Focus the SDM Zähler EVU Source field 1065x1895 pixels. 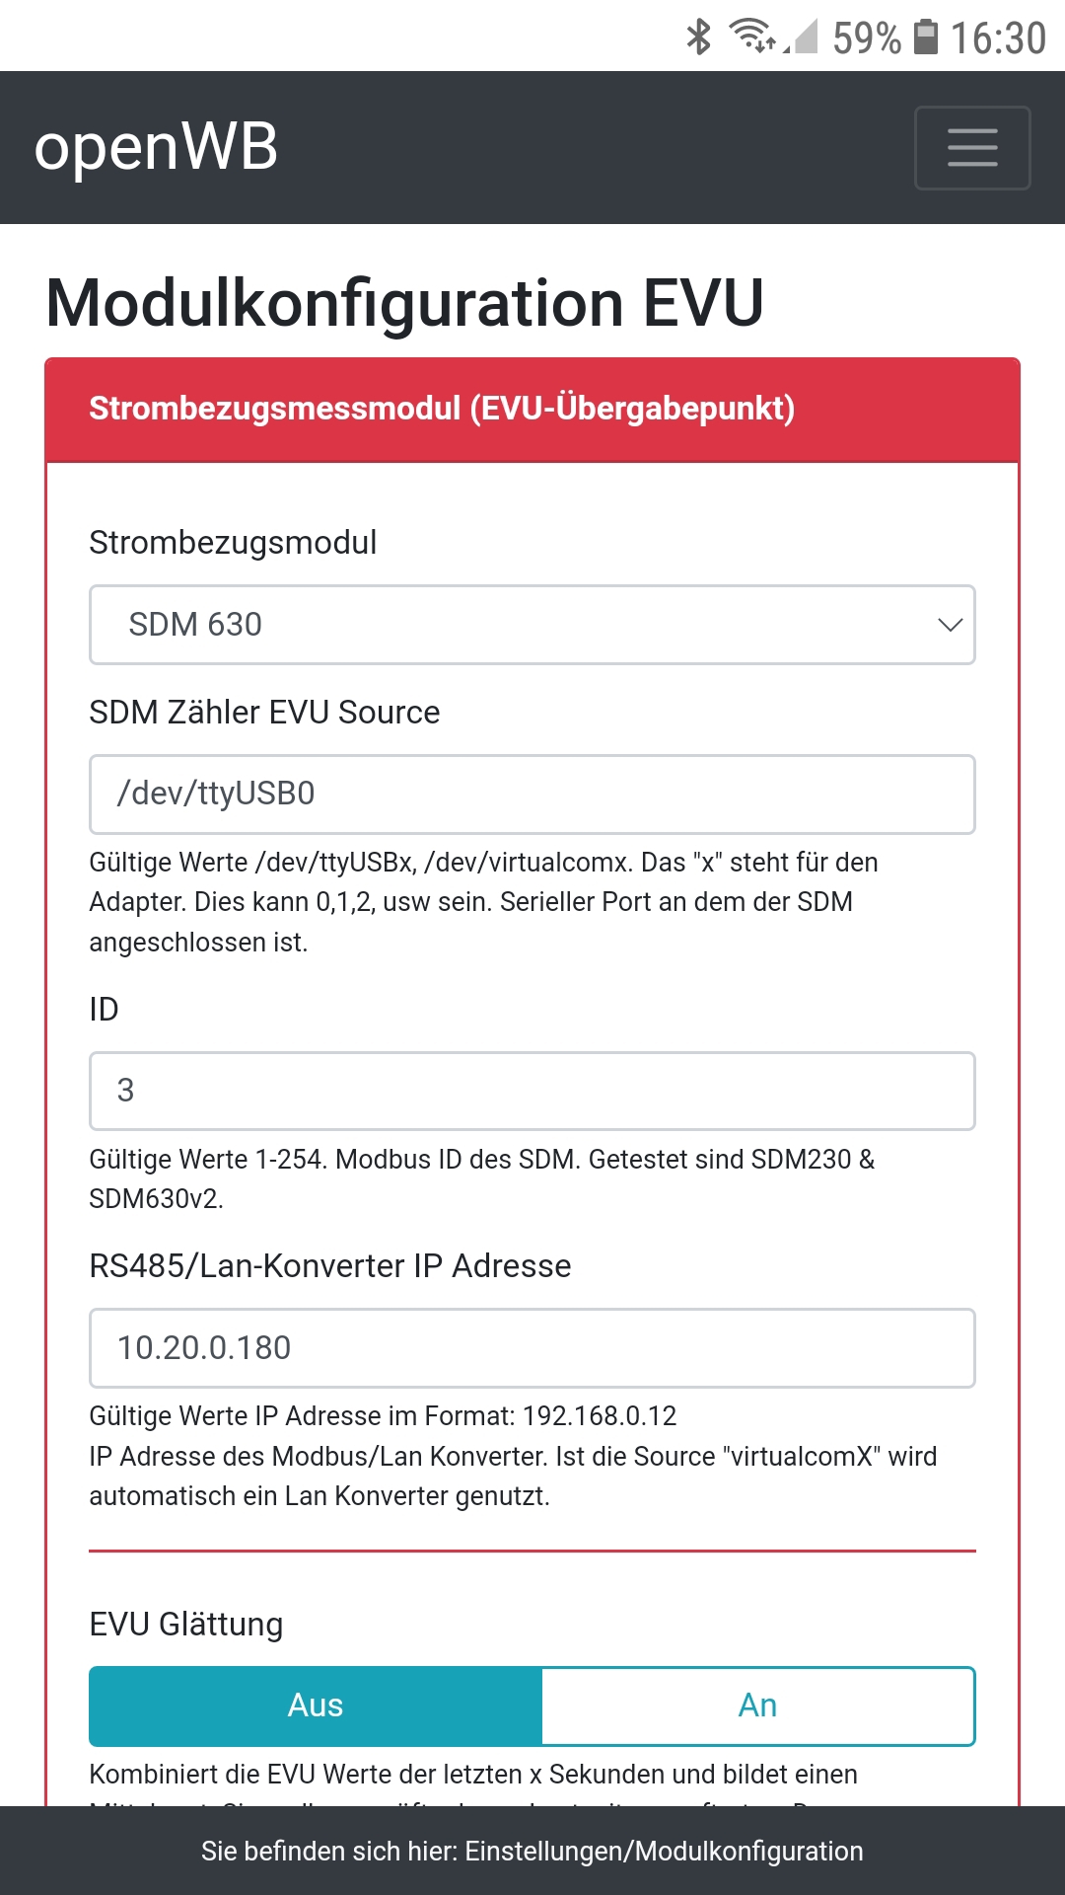pyautogui.click(x=532, y=795)
